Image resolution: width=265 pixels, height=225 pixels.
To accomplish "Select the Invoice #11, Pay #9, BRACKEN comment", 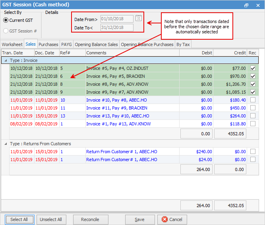I will pyautogui.click(x=117, y=108).
